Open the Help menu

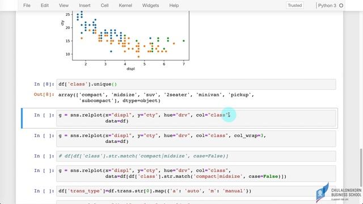174,5
